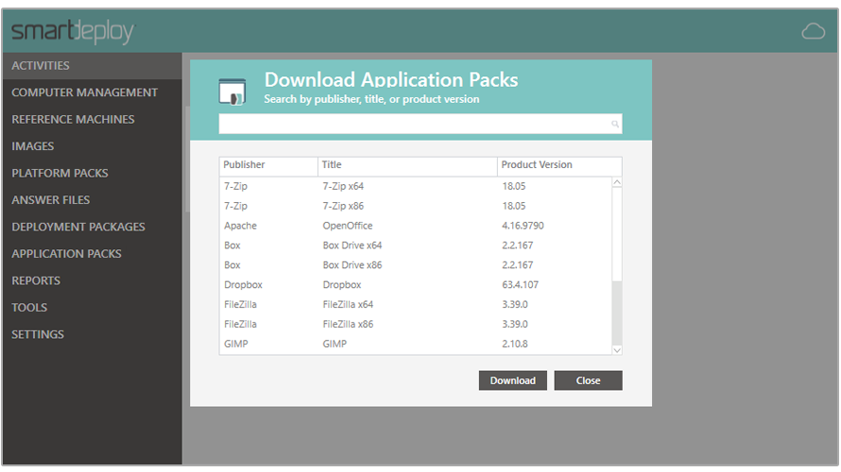Select the Box Drive x64 row

416,245
